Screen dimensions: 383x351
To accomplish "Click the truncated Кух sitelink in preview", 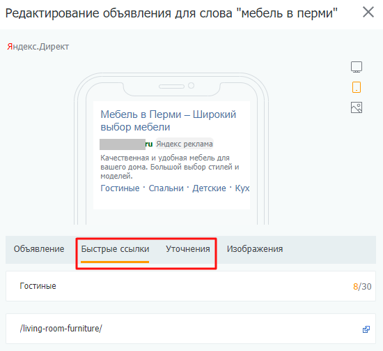I will (242, 188).
